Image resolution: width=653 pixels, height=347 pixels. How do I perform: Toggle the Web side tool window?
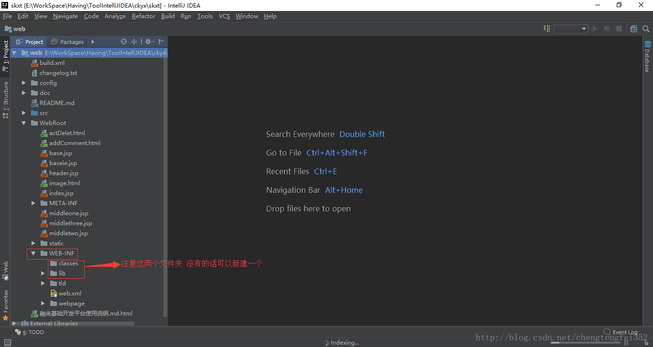pyautogui.click(x=5, y=271)
